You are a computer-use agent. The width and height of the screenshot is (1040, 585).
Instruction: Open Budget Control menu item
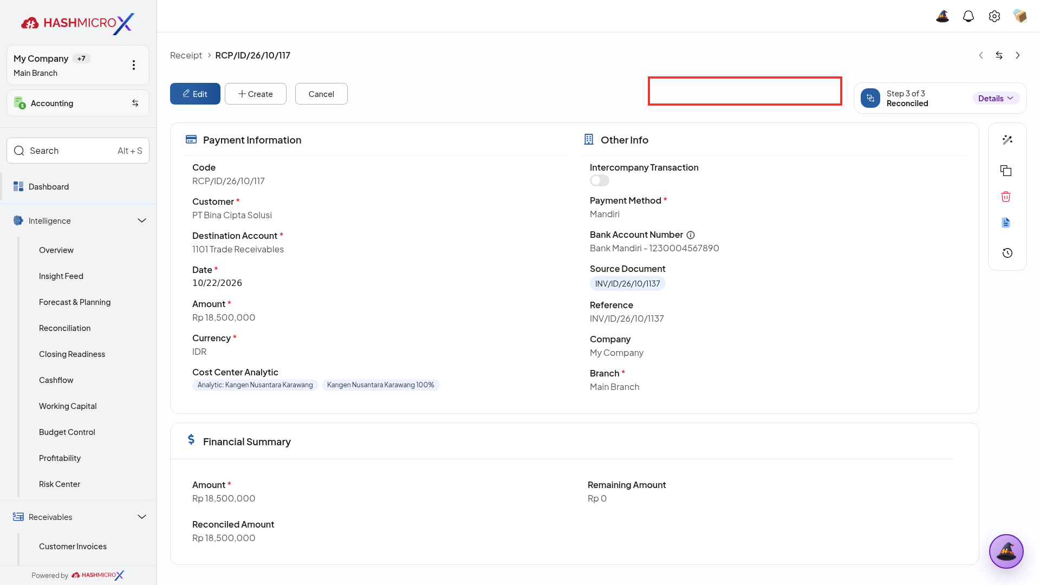coord(67,432)
